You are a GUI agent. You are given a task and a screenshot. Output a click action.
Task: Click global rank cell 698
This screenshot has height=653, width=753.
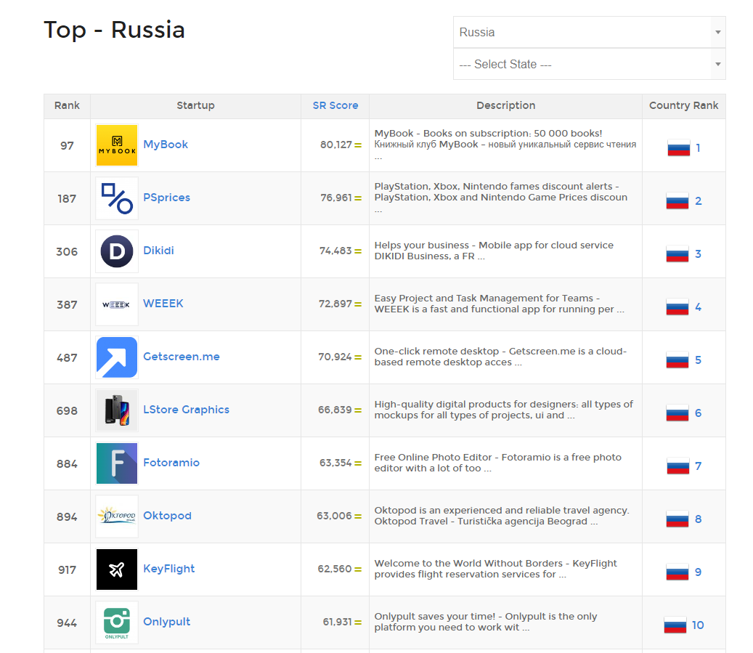(x=67, y=411)
